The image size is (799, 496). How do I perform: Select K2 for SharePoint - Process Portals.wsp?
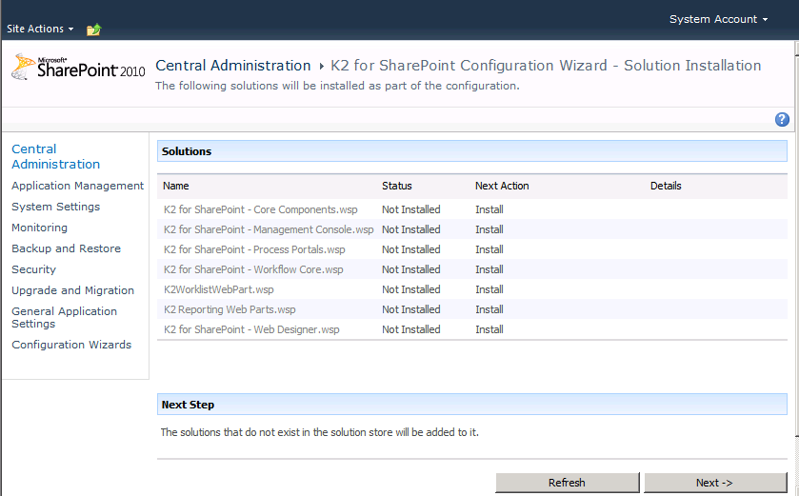pos(254,249)
